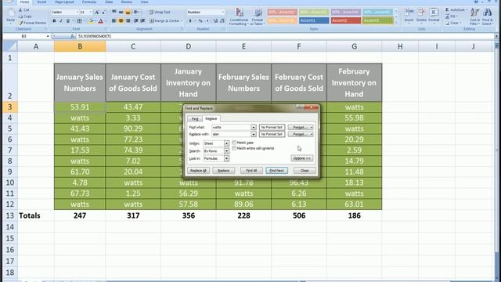Click the highlighted Center alignment icon
501x282 pixels.
pyautogui.click(x=121, y=21)
